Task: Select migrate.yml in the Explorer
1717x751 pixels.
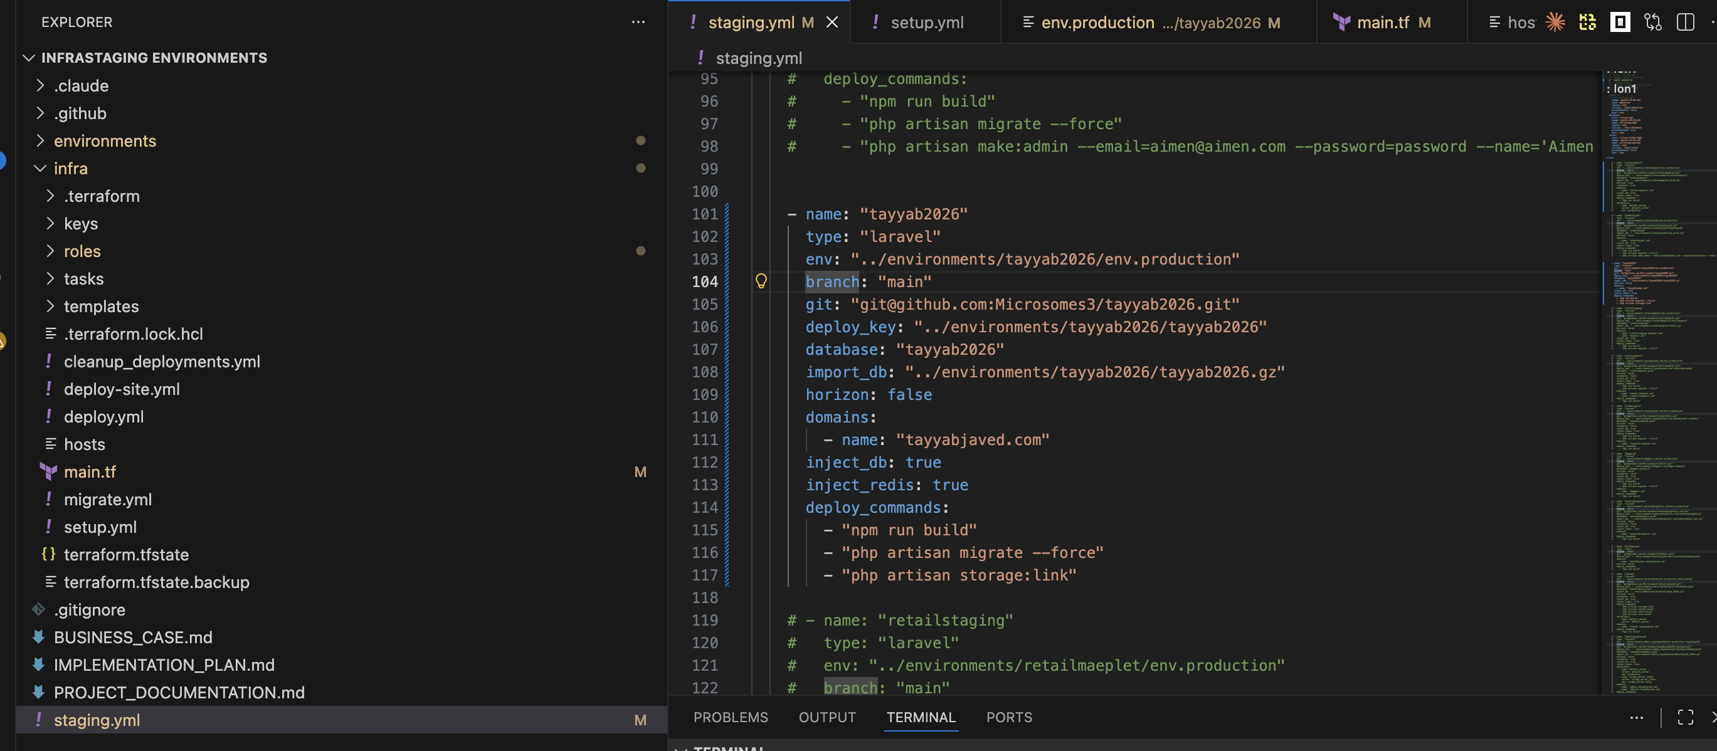Action: coord(108,499)
